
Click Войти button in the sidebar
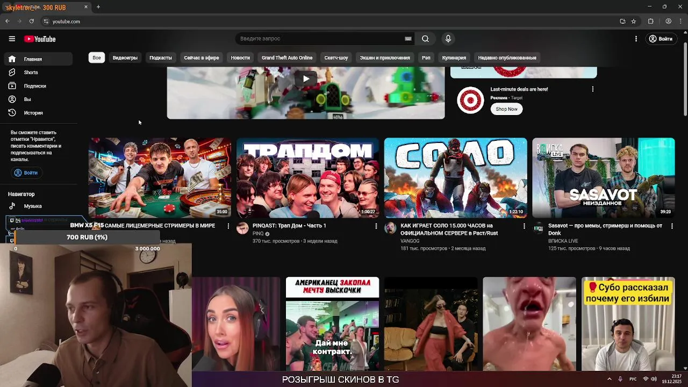26,173
